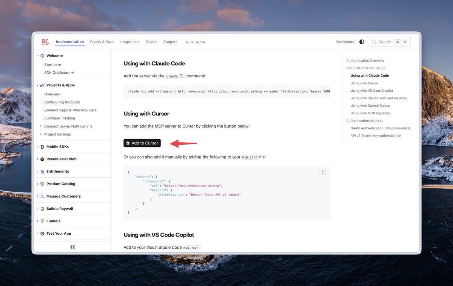The width and height of the screenshot is (453, 286).
Task: Expand the Funnels chevron
Action: tap(37, 221)
